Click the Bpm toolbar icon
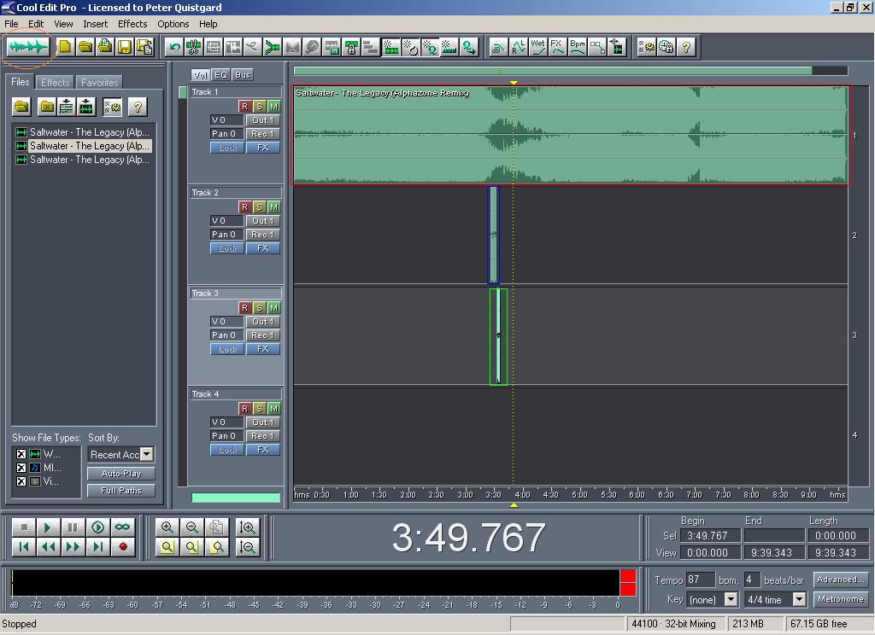875x635 pixels. [x=577, y=48]
